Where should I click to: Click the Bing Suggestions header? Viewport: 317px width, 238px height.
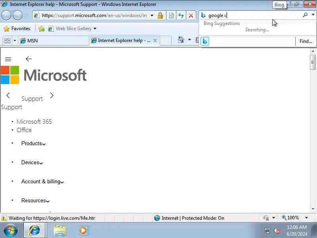pos(222,23)
